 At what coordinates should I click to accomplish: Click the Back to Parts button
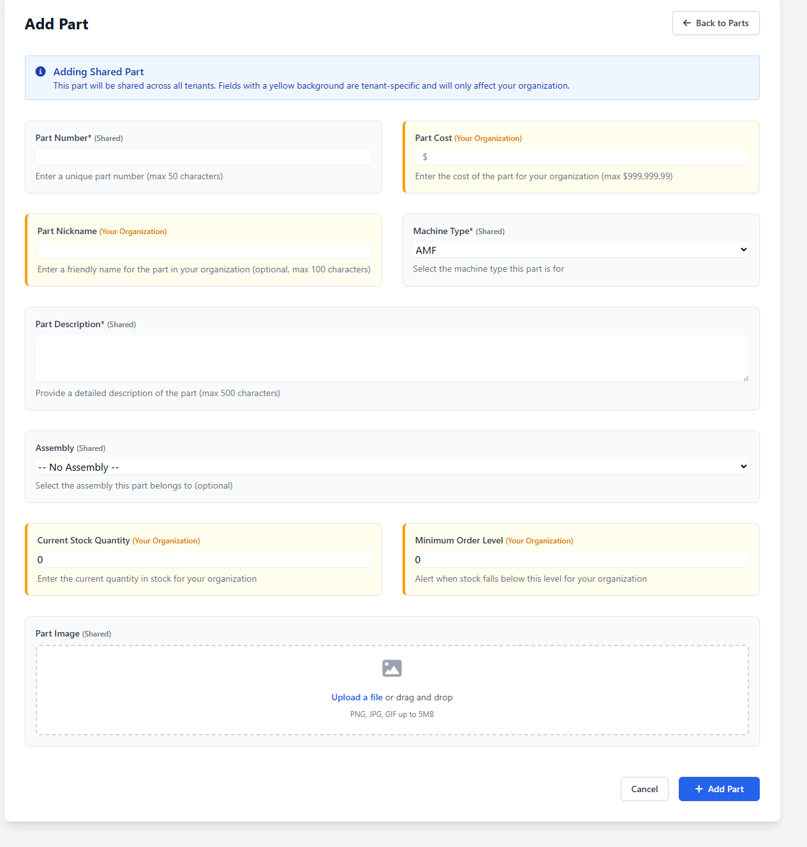click(716, 23)
